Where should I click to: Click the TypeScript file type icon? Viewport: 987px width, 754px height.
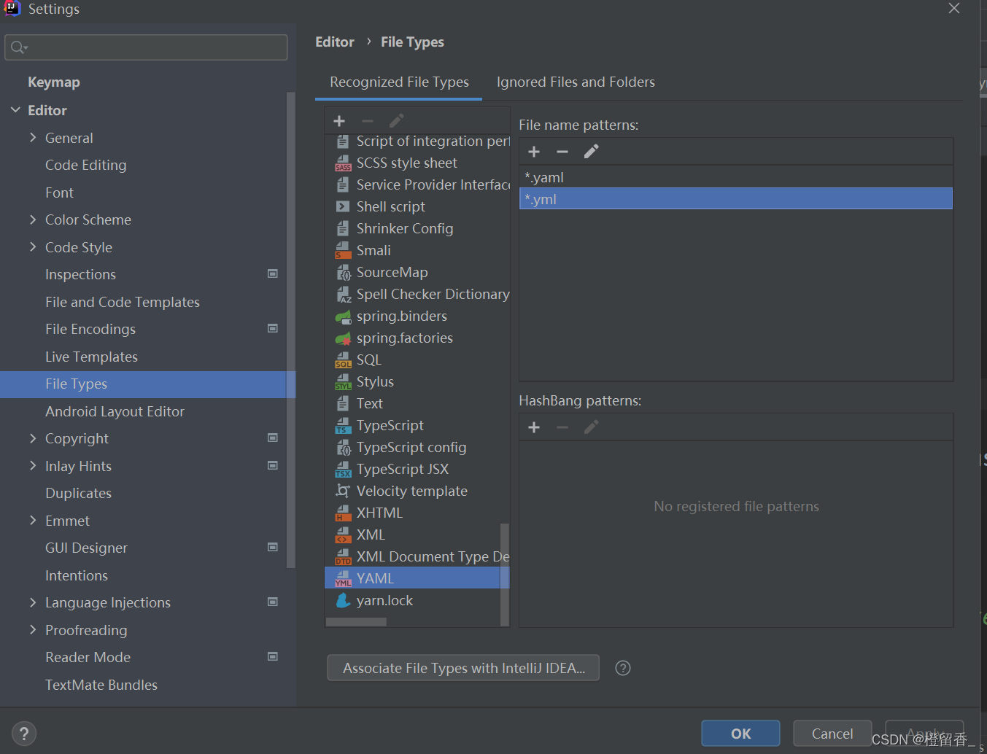(343, 426)
